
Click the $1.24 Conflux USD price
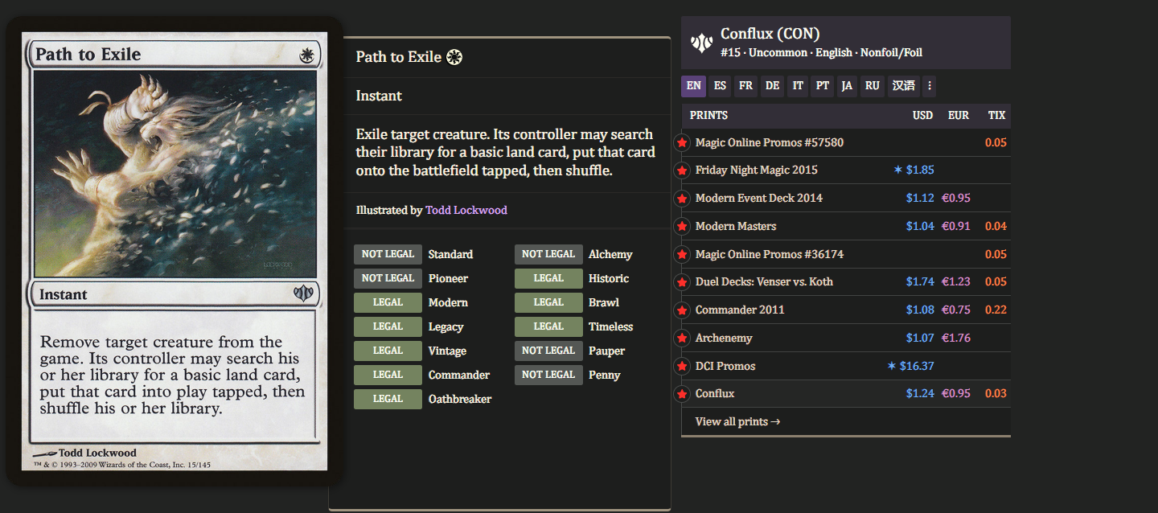[920, 394]
